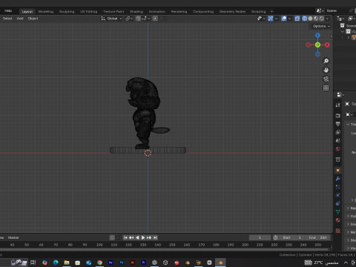
Task: Toggle viewport overlays display
Action: coord(284,19)
